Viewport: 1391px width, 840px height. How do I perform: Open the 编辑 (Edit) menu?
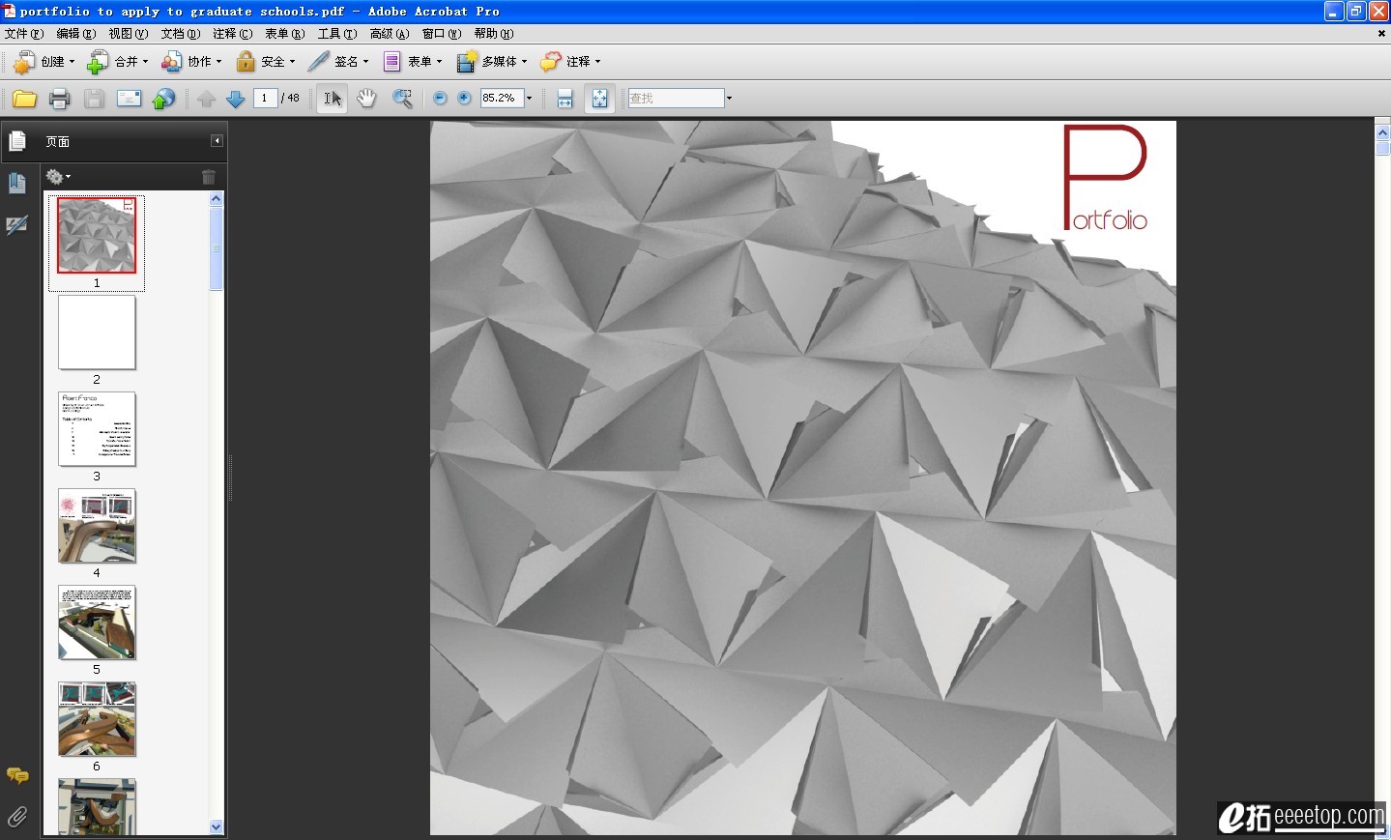tap(76, 34)
